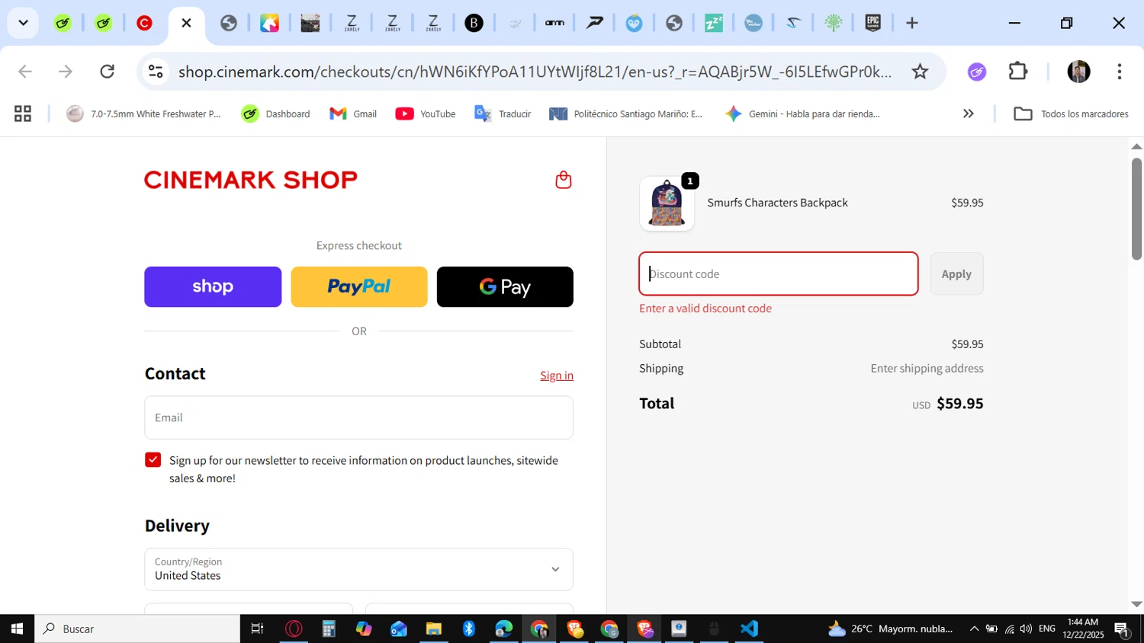Viewport: 1144px width, 643px height.
Task: Reload the checkout page
Action: [x=108, y=72]
